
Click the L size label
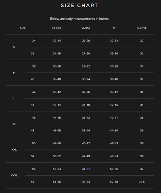[14, 99]
